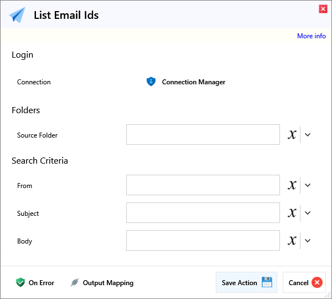Expand the From field dropdown arrow
The image size is (332, 299).
[308, 185]
